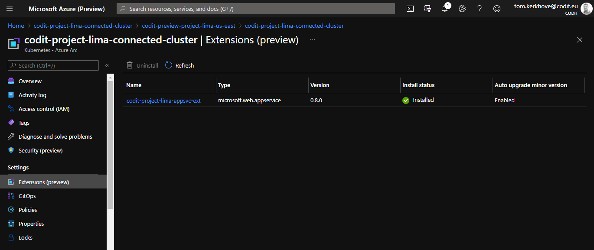Open Activity log in the sidebar

[x=32, y=95]
